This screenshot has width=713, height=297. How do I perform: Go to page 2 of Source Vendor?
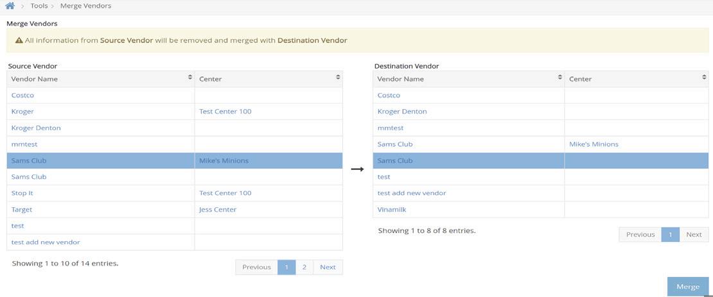[x=304, y=267]
